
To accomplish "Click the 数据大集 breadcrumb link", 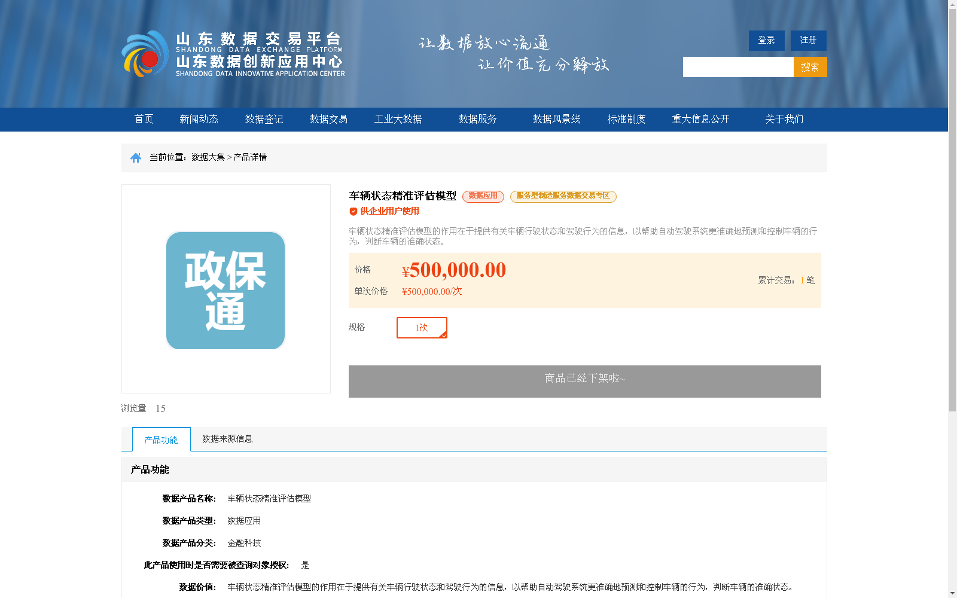I will coord(208,157).
